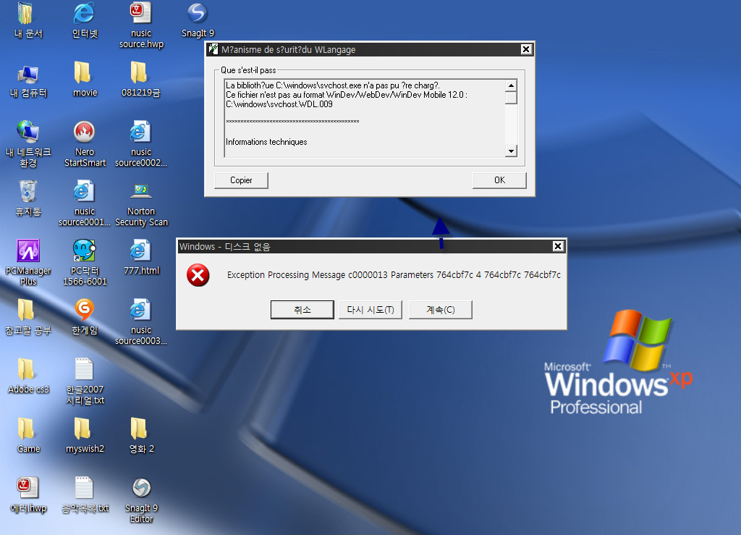Image resolution: width=741 pixels, height=535 pixels.
Task: Click the 'Informations techniques' text line
Action: coord(266,142)
